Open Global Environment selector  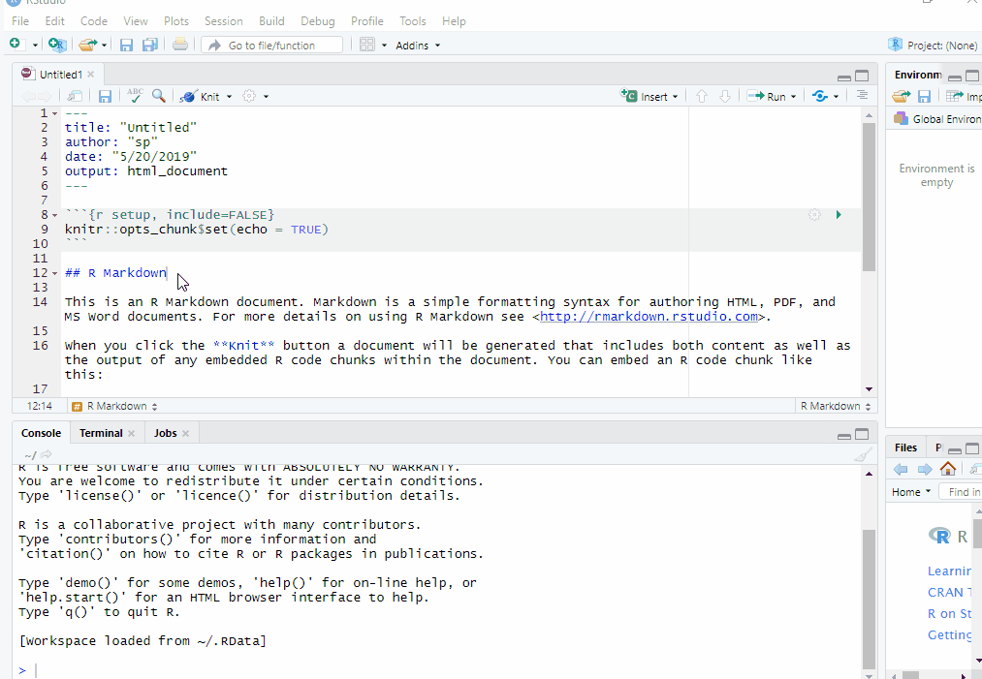[x=937, y=119]
